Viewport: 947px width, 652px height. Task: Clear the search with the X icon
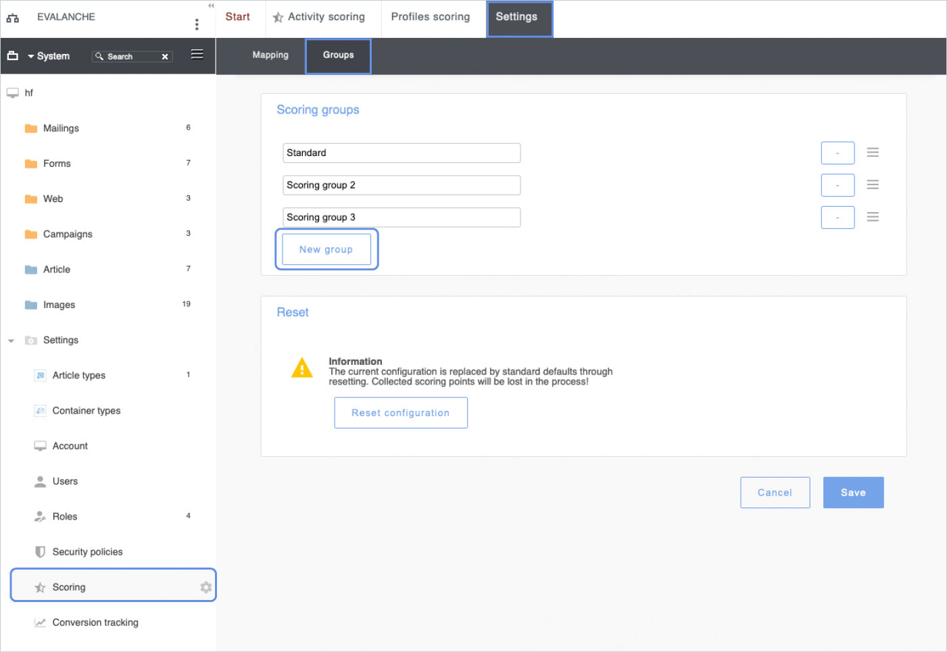coord(165,57)
